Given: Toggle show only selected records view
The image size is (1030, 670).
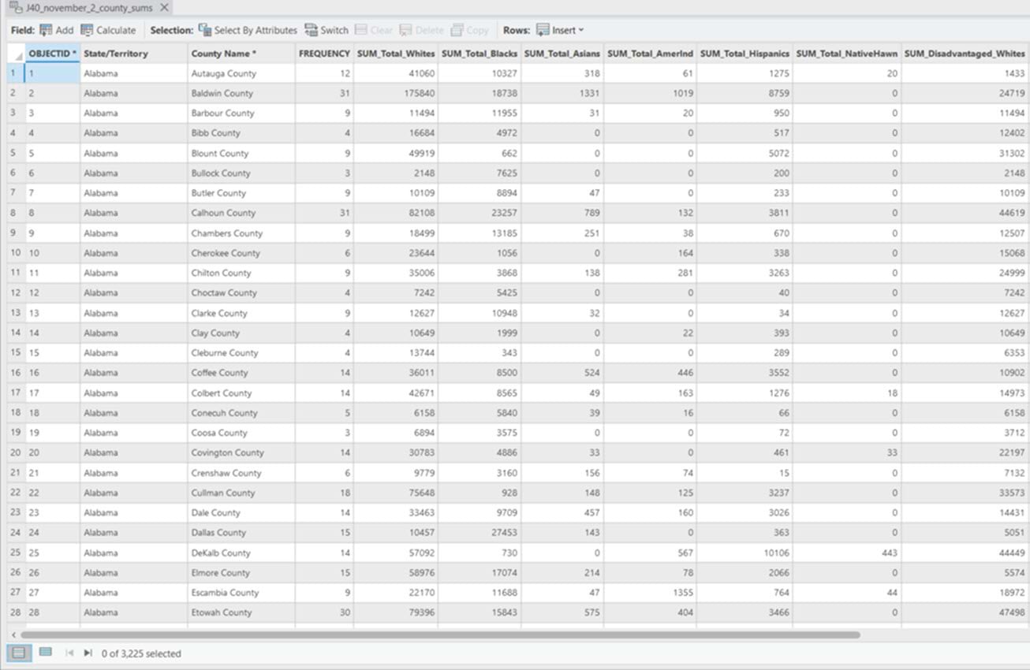Looking at the screenshot, I should [x=45, y=653].
